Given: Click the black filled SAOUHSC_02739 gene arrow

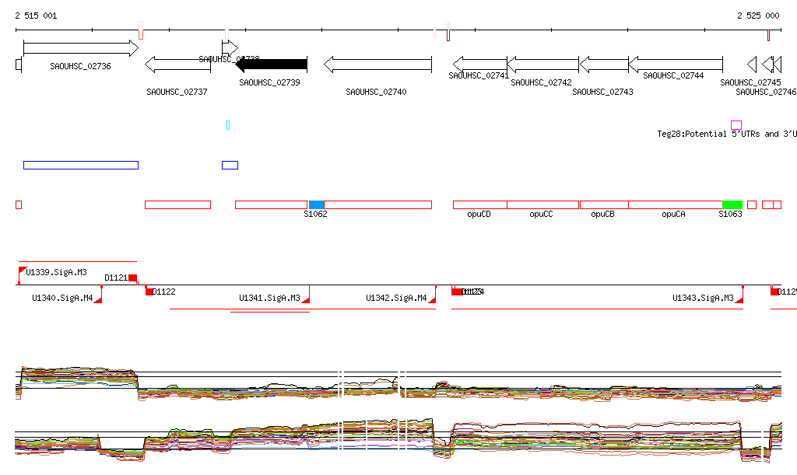Looking at the screenshot, I should [x=272, y=65].
